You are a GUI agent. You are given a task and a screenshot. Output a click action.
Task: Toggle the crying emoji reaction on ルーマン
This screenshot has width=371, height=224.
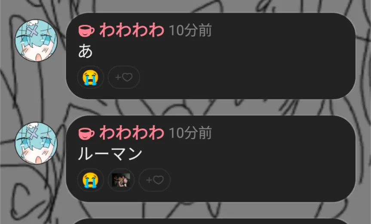click(x=90, y=180)
